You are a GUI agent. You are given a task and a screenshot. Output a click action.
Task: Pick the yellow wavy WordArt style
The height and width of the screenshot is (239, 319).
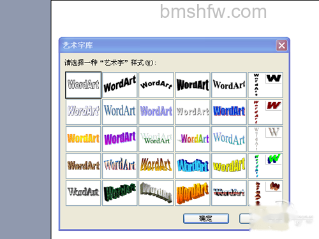[x=229, y=166]
